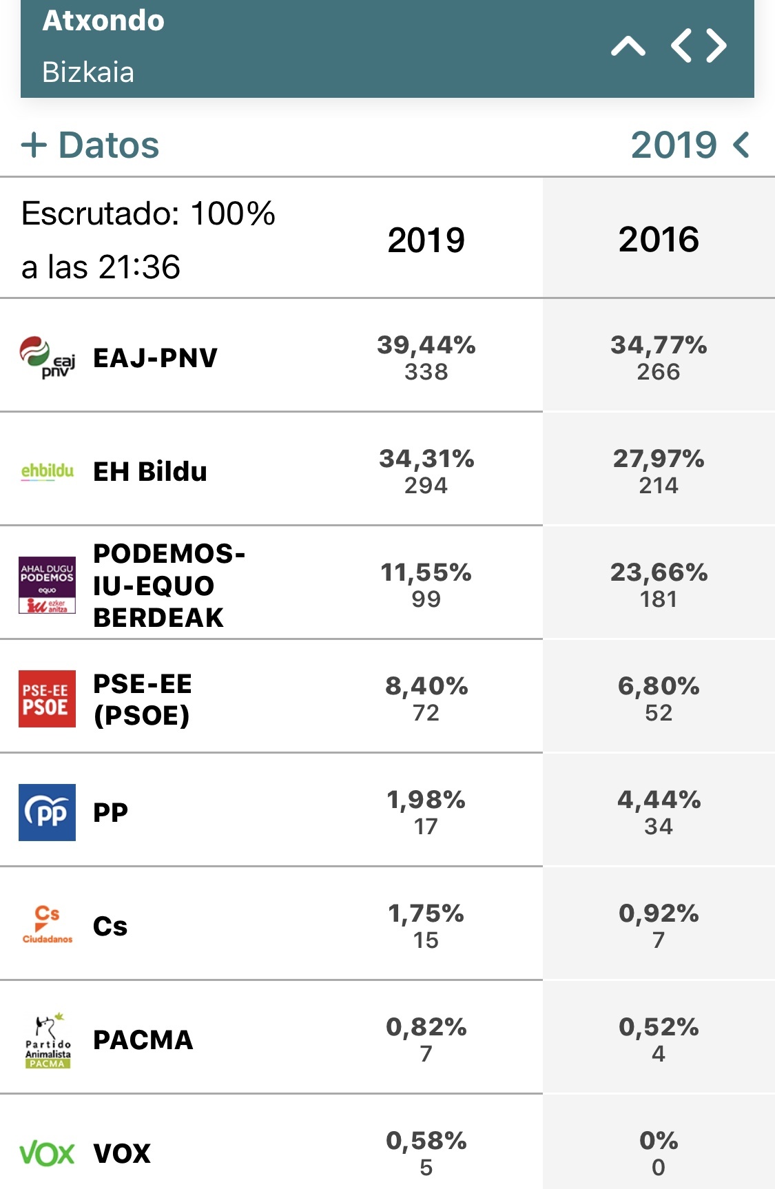The image size is (775, 1189).
Task: Click the EAJ-PNV party logo
Action: (x=47, y=357)
